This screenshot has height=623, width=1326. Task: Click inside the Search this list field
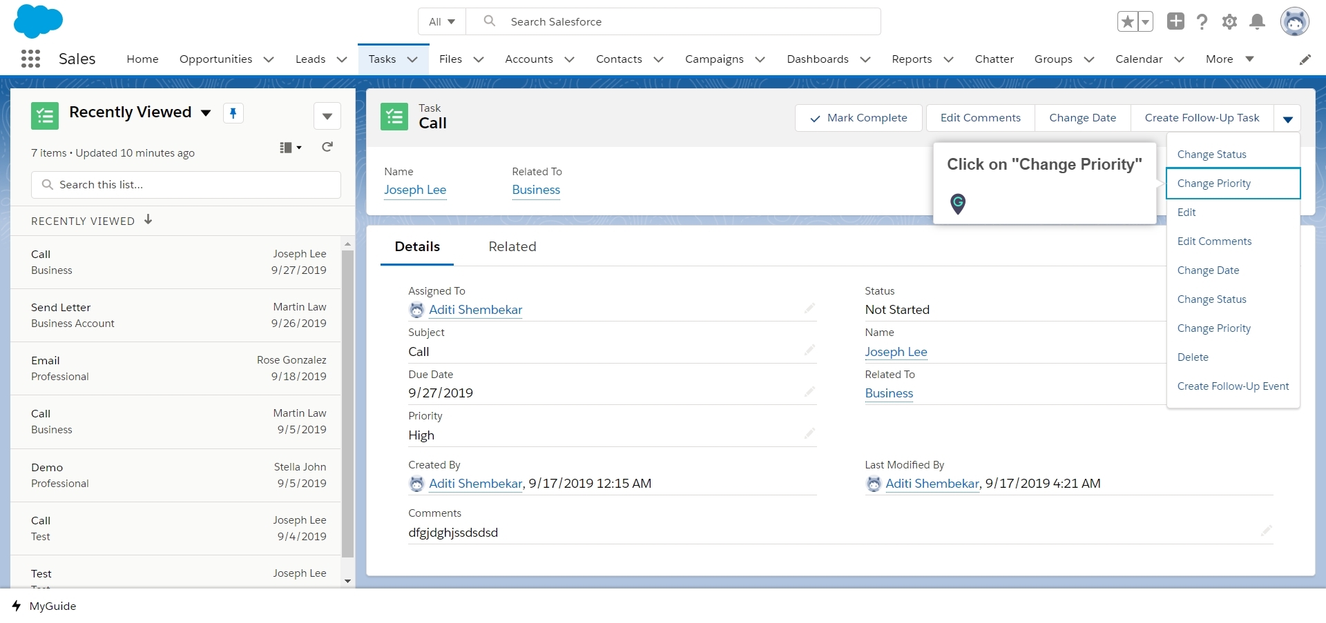(185, 184)
